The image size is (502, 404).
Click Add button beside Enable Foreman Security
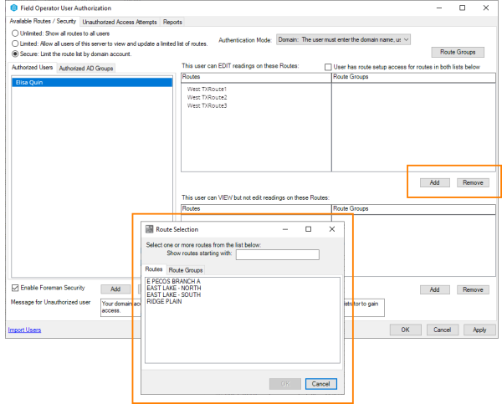(x=115, y=289)
